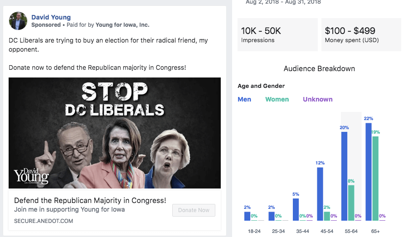Click the $100 - $499 Money spent card
This screenshot has height=237, width=403.
tap(361, 35)
